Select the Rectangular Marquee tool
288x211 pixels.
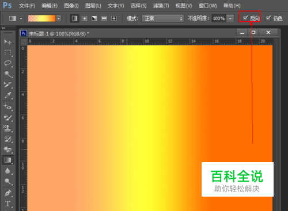[7, 52]
